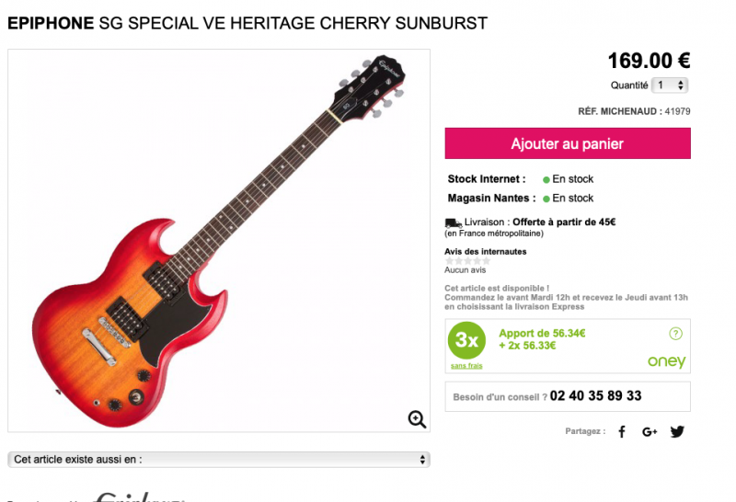Click the 'Offerte à partir de 45€' delivery text

click(x=564, y=222)
